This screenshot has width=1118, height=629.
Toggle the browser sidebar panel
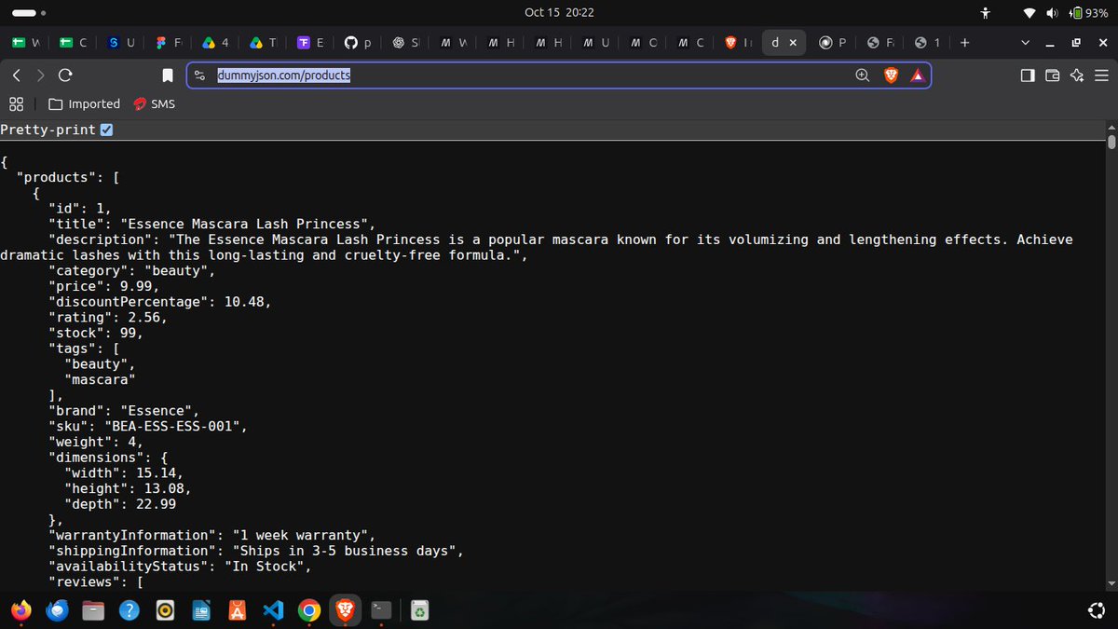tap(1028, 75)
